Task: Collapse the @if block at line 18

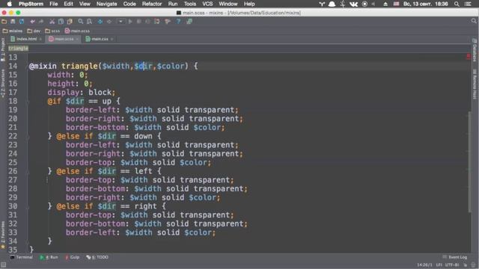Action: 28,102
